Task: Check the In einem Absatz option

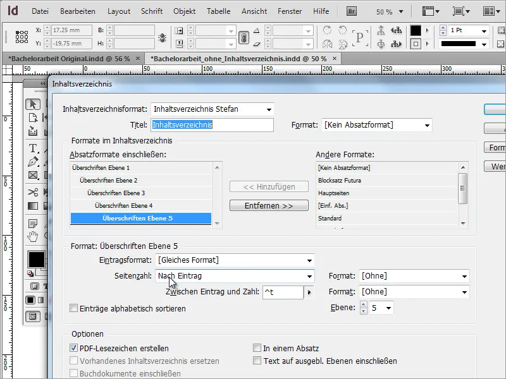Action: [x=257, y=348]
